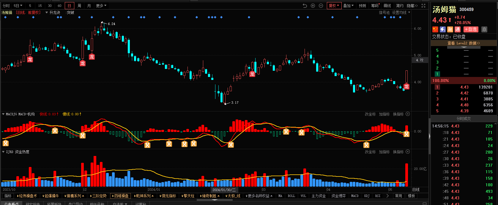Switch to 周 weekly chart period
This screenshot has width=498, height=205.
[79, 6]
